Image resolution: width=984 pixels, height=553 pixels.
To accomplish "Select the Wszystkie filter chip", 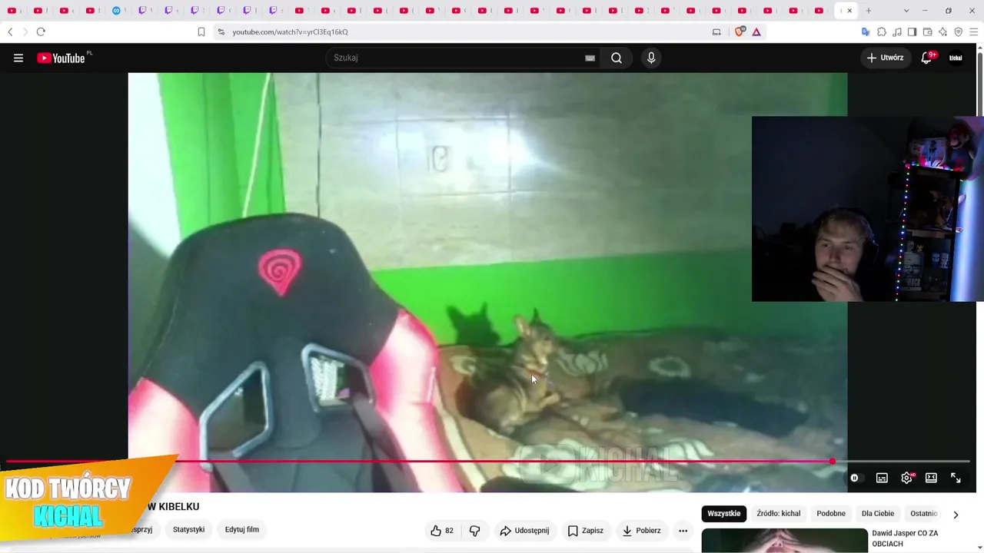I will point(724,514).
